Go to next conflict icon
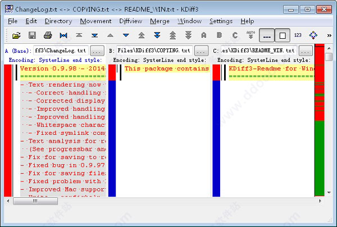The width and height of the screenshot is (337, 227). [x=157, y=35]
